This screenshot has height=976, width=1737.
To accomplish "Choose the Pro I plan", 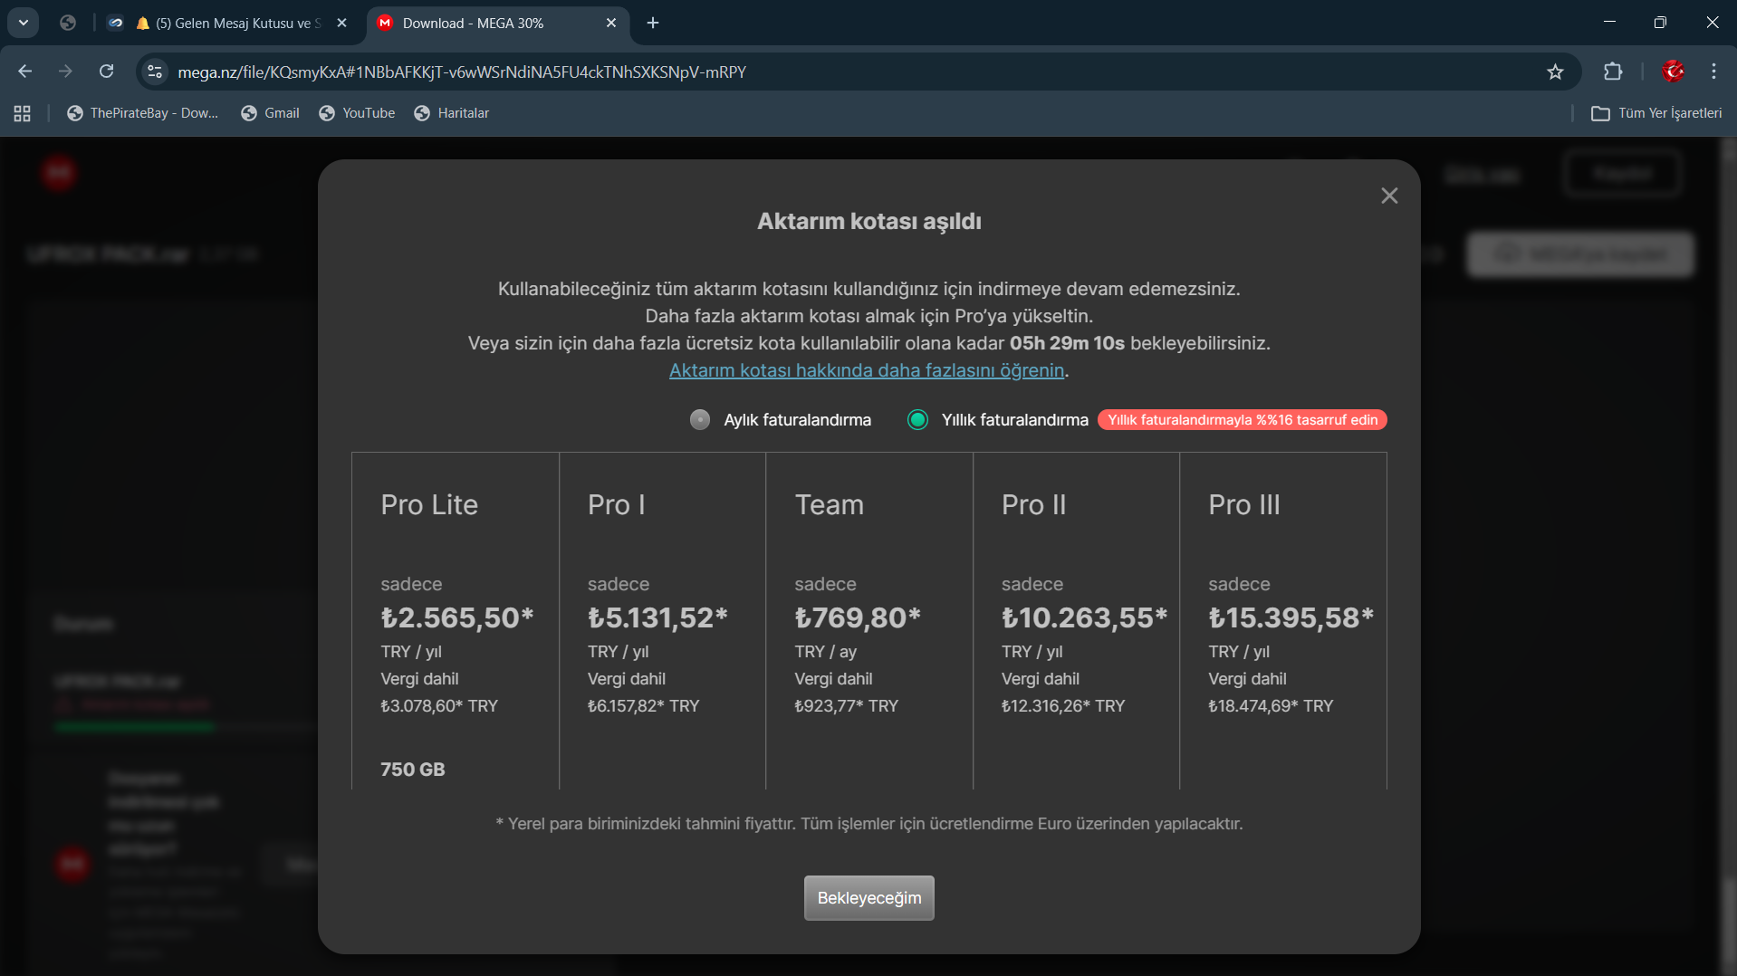I will 662,620.
